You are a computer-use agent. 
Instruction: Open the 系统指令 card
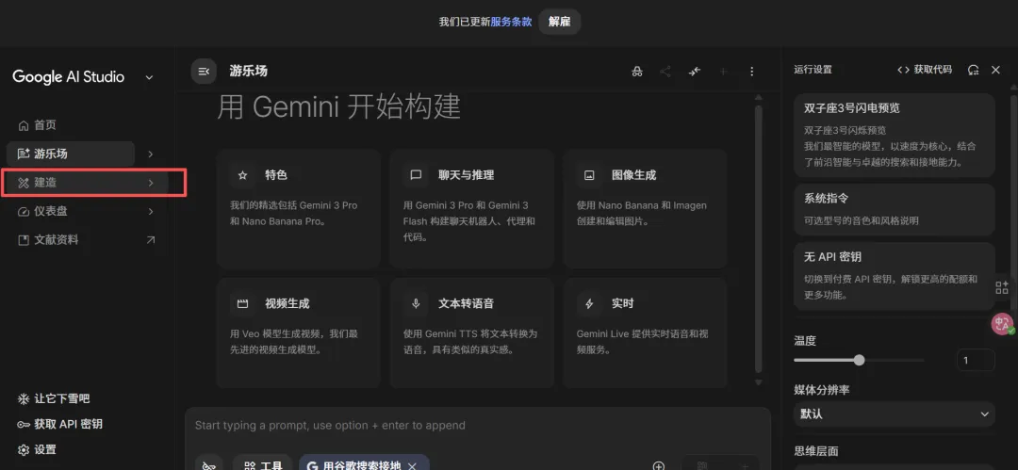(x=894, y=209)
